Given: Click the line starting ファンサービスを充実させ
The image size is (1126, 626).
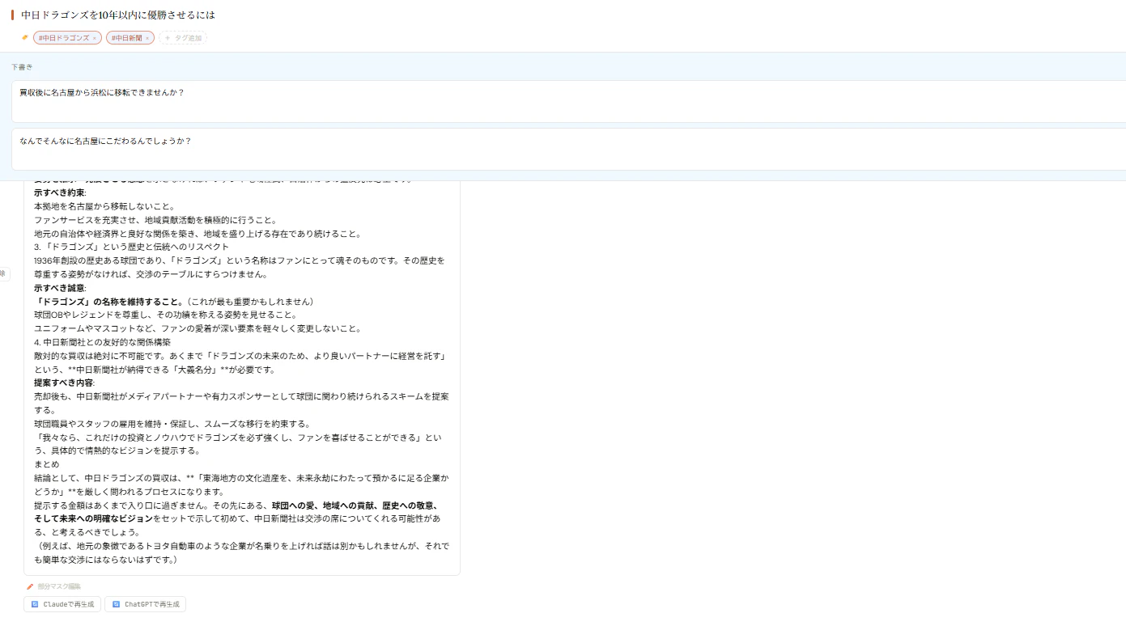Looking at the screenshot, I should coord(155,220).
